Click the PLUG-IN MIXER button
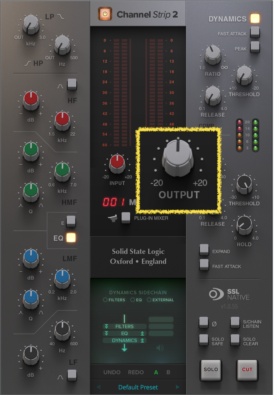The width and height of the screenshot is (274, 395). [x=126, y=218]
